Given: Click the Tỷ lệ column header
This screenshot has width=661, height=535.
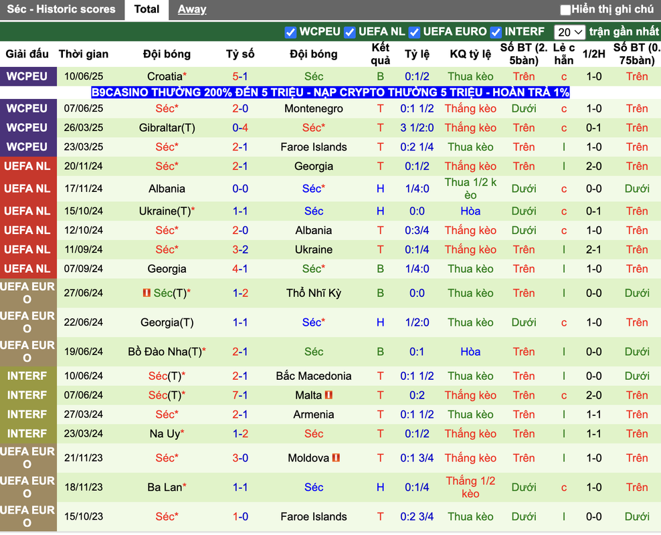Looking at the screenshot, I should pos(417,54).
